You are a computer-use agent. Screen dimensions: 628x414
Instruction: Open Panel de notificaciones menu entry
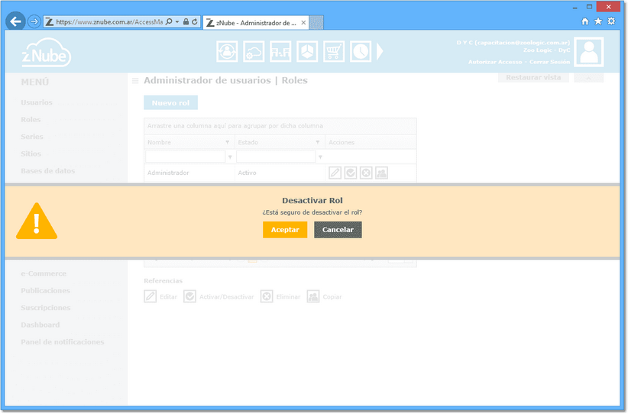[x=63, y=342]
